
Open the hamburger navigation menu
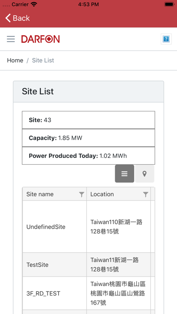pos(11,39)
